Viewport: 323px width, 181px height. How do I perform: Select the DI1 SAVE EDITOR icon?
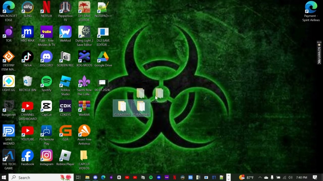point(84,11)
